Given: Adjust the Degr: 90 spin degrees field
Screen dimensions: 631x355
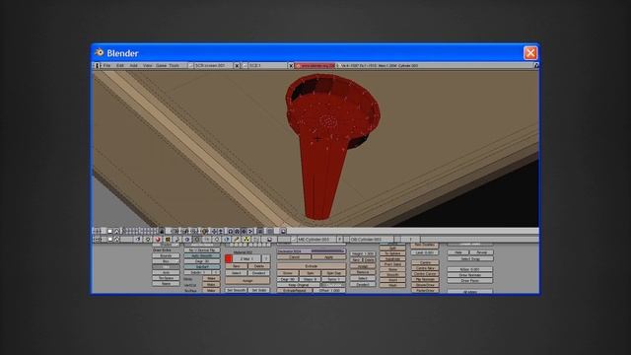Looking at the screenshot, I should click(x=287, y=279).
